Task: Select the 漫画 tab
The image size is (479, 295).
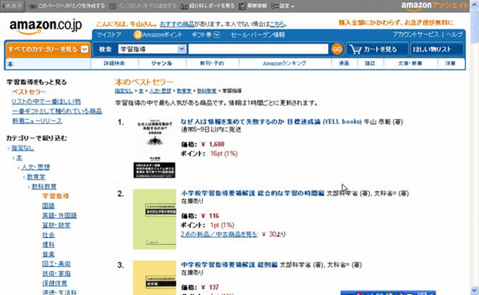Action: coord(344,63)
